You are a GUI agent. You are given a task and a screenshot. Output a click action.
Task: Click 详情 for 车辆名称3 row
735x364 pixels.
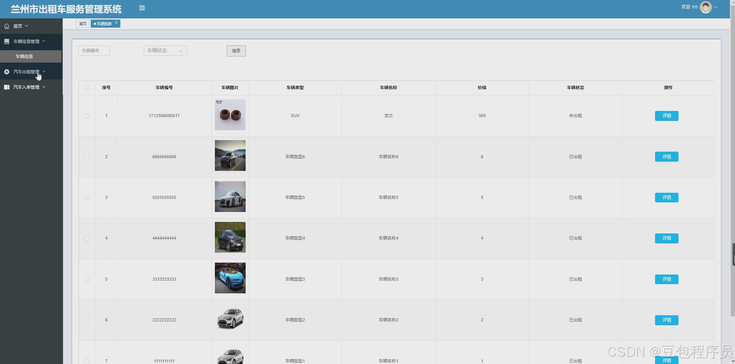(667, 279)
